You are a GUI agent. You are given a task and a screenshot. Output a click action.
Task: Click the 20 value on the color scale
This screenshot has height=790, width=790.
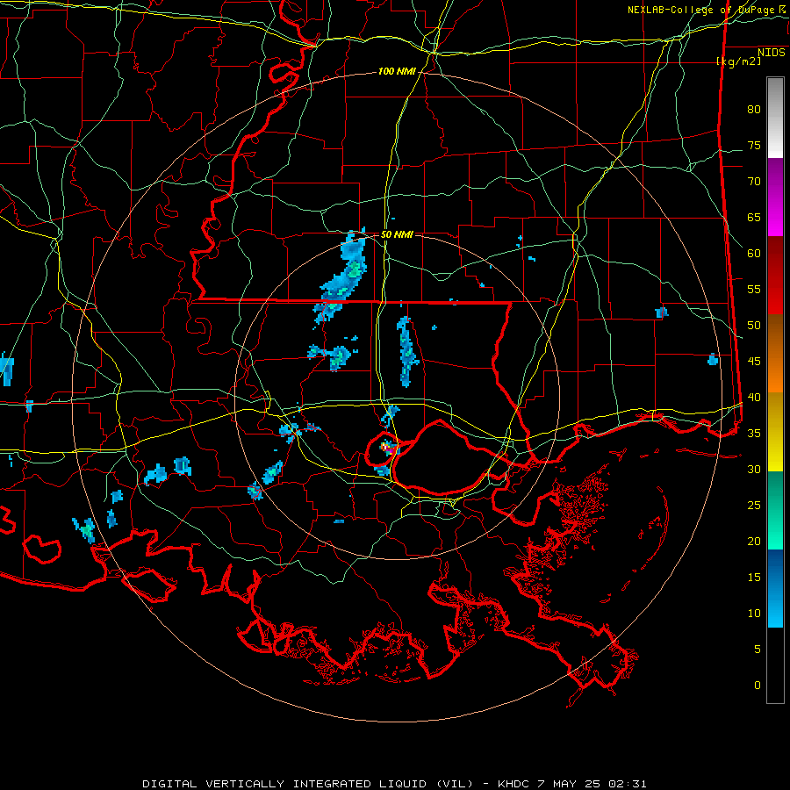coord(754,541)
